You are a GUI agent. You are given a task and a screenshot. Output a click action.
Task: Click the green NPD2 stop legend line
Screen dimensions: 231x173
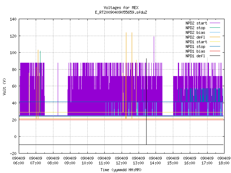(215, 28)
